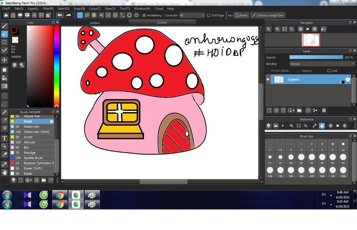Open Sumi brush settings gear
This screenshot has width=357, height=230.
click(x=52, y=121)
